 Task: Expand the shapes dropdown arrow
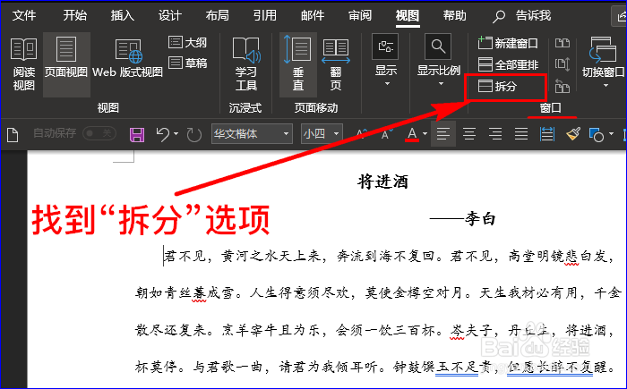[x=611, y=134]
